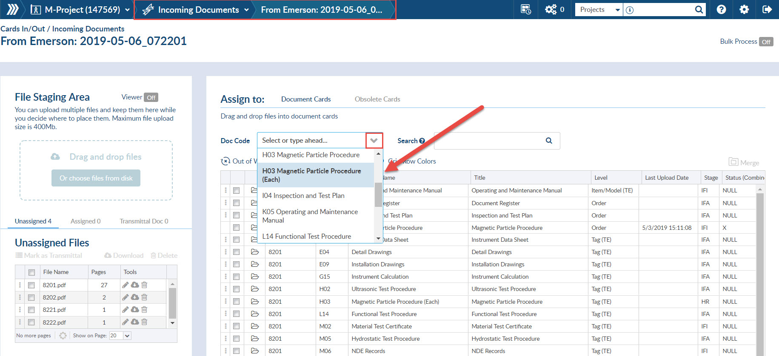
Task: Click the magnifier in top search box
Action: (x=699, y=10)
